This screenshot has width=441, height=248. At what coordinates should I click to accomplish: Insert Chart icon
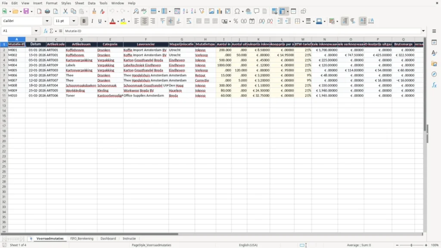click(x=220, y=11)
